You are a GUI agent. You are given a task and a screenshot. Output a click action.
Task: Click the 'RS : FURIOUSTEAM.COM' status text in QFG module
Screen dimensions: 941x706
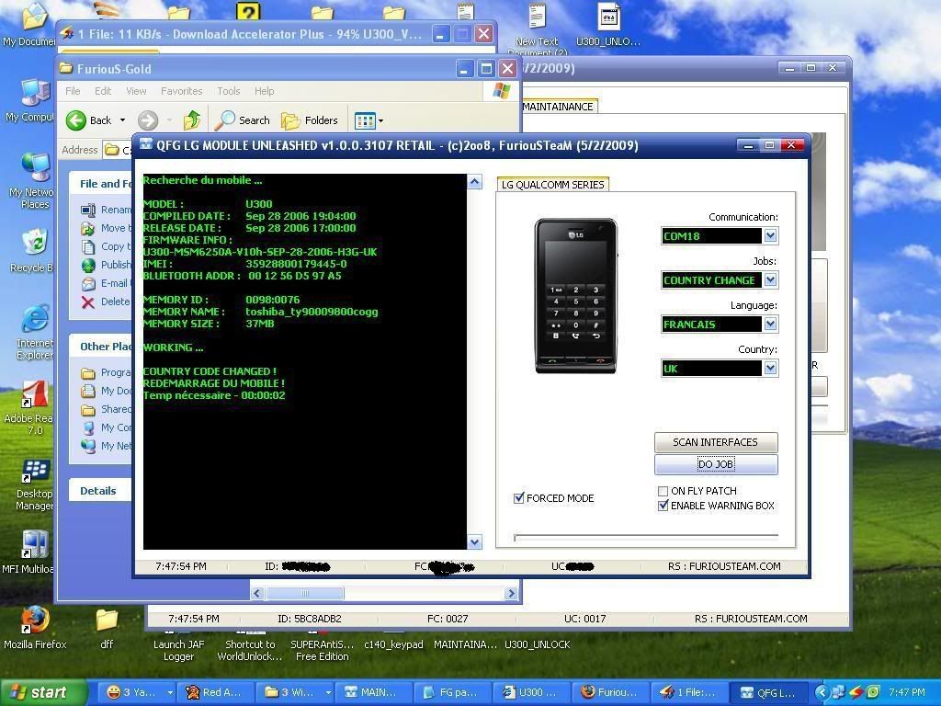point(724,566)
